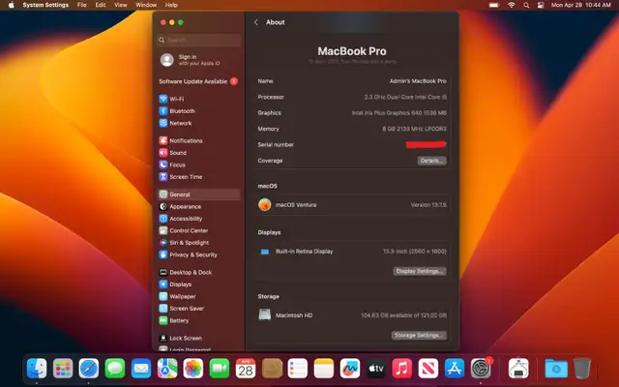The width and height of the screenshot is (619, 387).
Task: Open Spotlight search from the menu bar
Action: pos(526,5)
